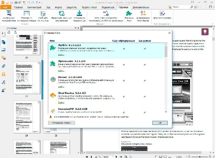The image size is (215, 158).
Task: Collapse the pages panel with the arrow
Action: coord(78,28)
